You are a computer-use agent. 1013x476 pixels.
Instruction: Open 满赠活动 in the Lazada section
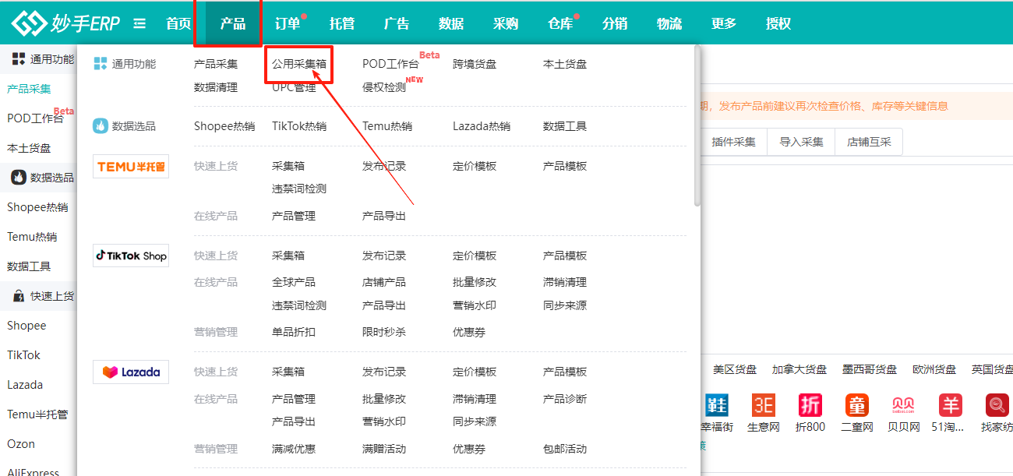point(384,449)
